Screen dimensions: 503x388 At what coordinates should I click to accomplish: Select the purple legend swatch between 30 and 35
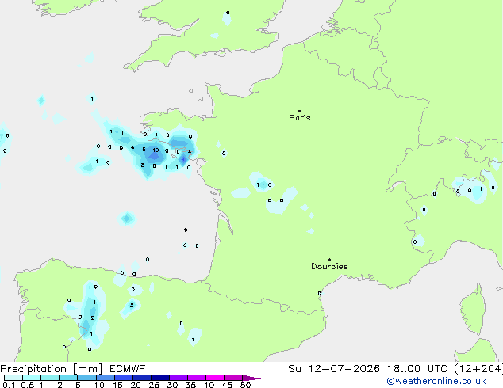[179, 378]
